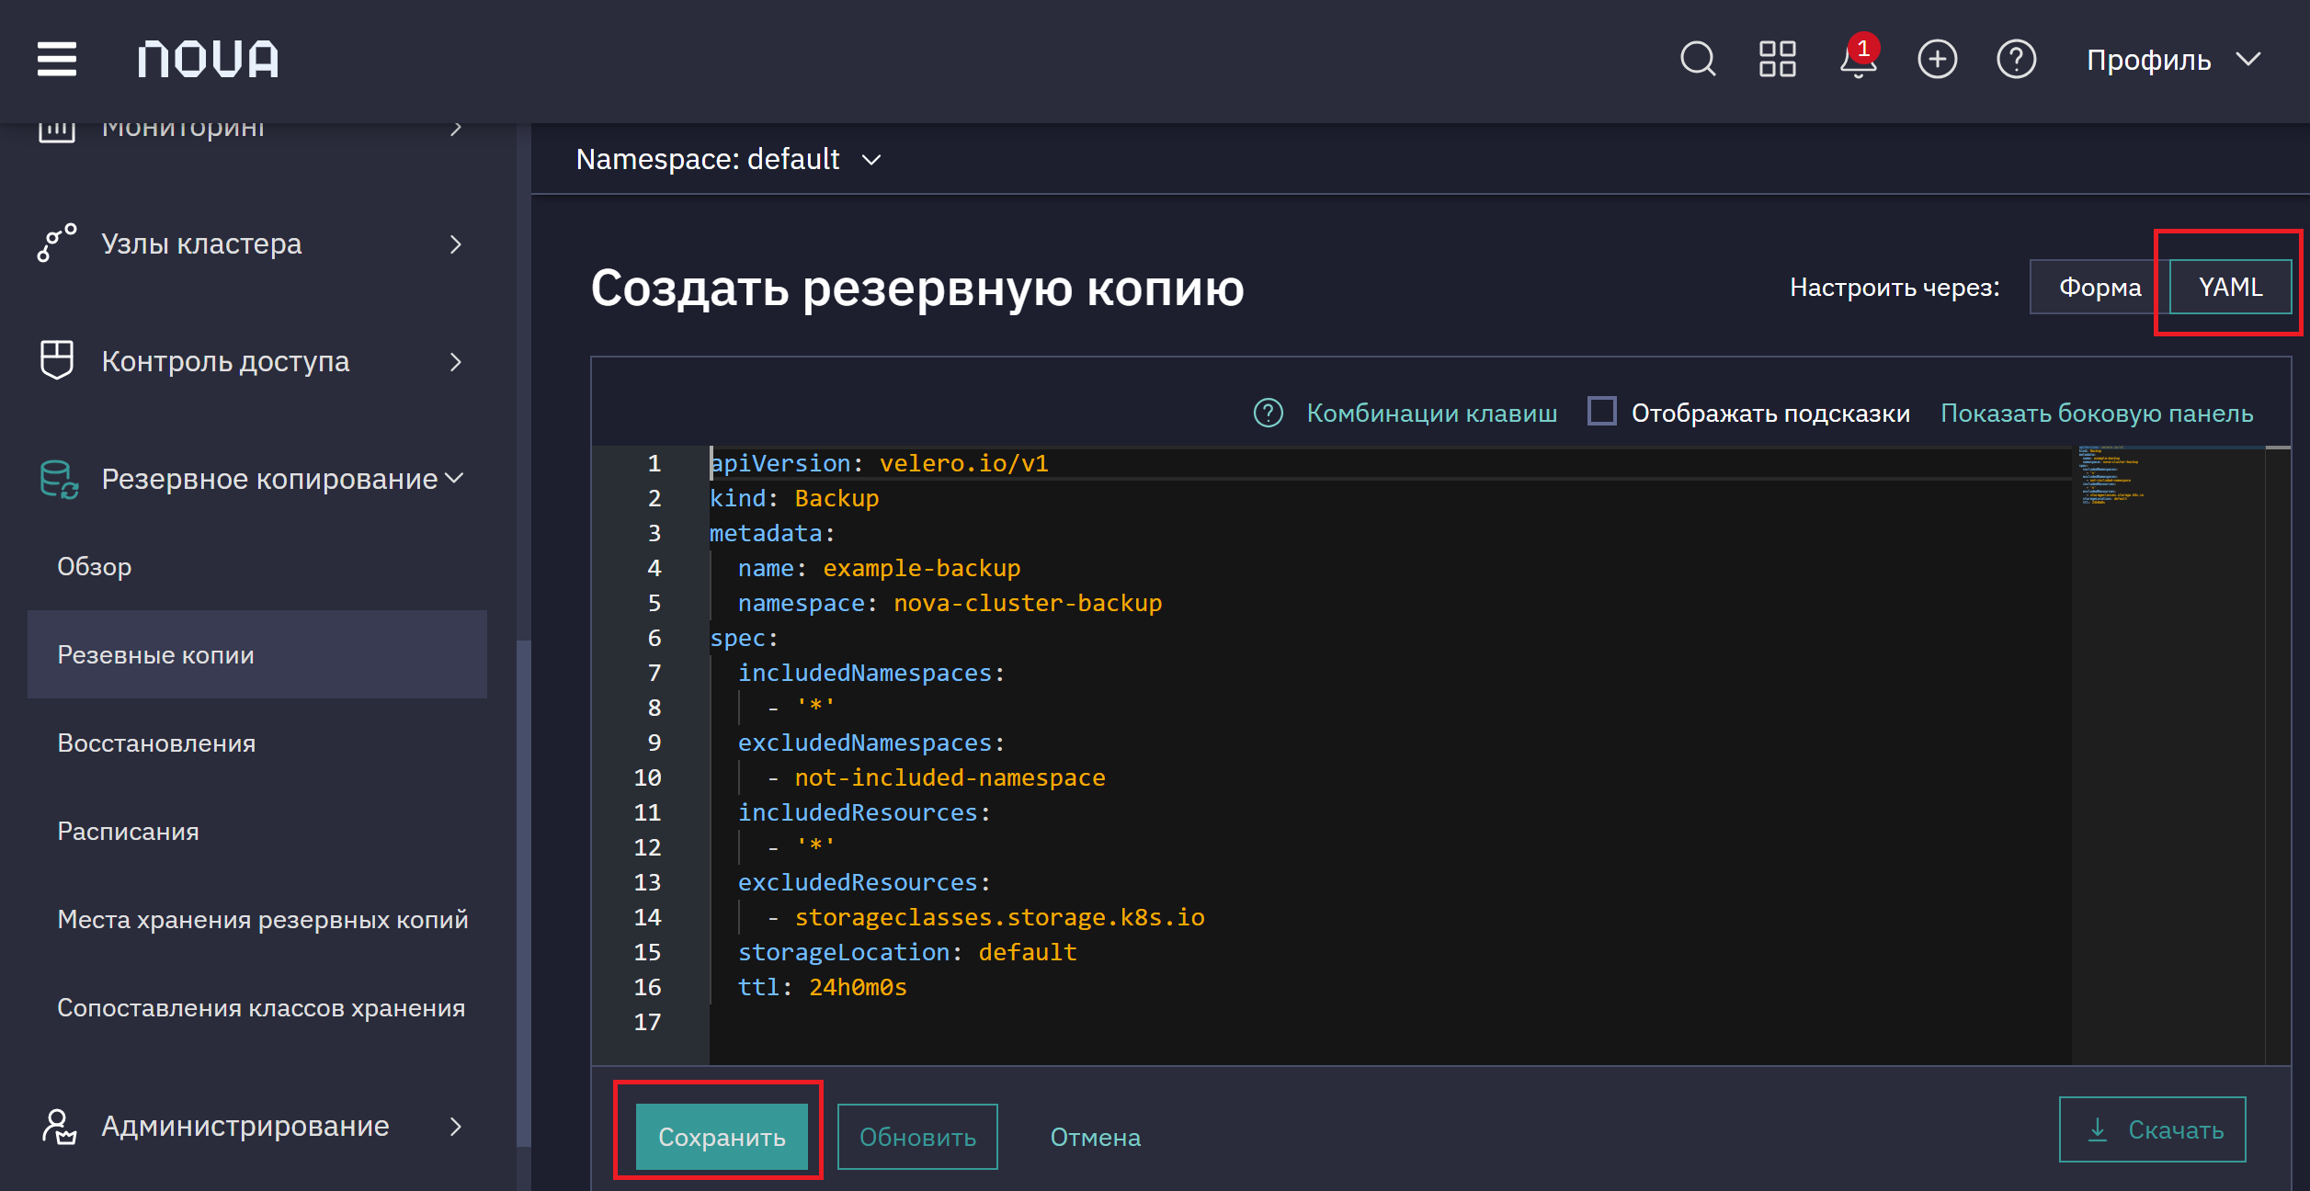Click the keyboard shortcuts question icon

pyautogui.click(x=1268, y=413)
